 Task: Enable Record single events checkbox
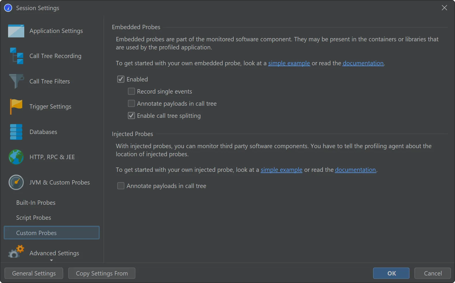coord(131,91)
